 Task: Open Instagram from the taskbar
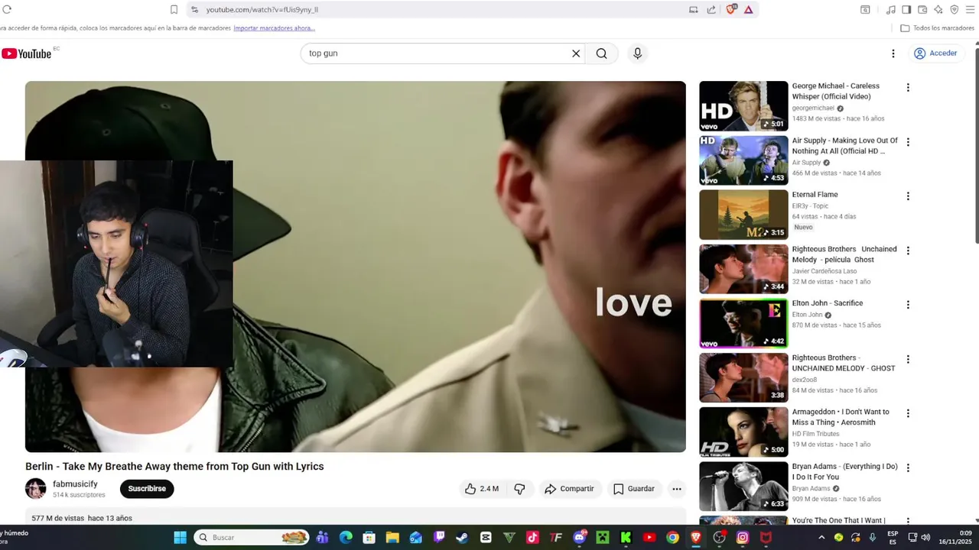743,538
